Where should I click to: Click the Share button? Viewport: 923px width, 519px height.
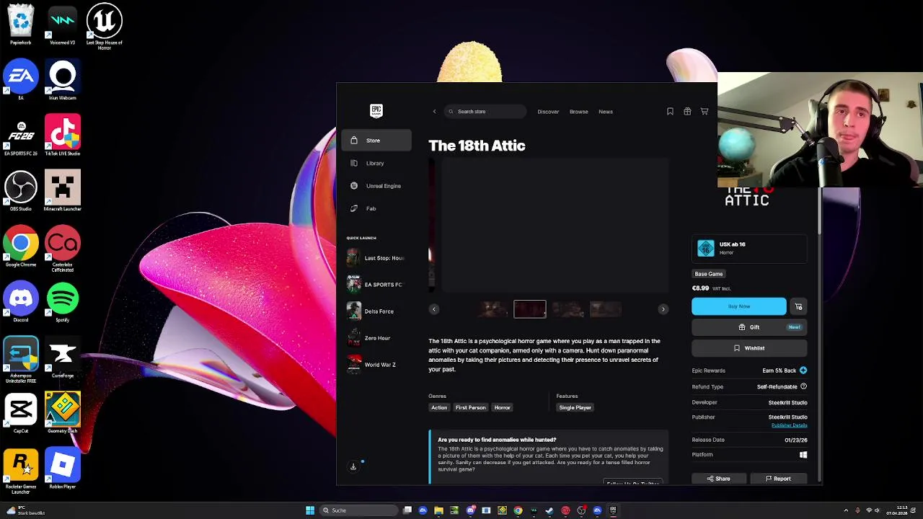[718, 479]
